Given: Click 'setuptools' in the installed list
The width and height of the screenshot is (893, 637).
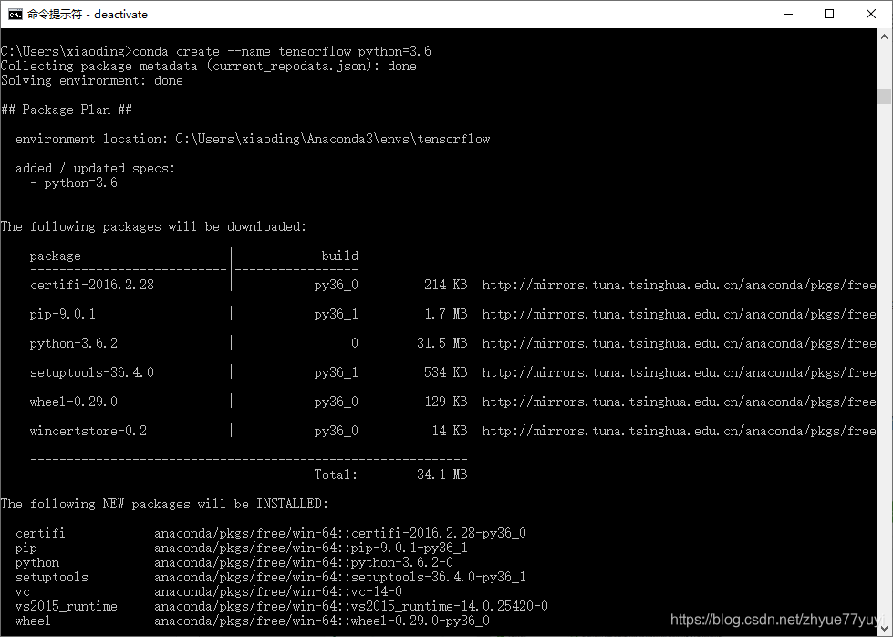Looking at the screenshot, I should click(x=52, y=577).
